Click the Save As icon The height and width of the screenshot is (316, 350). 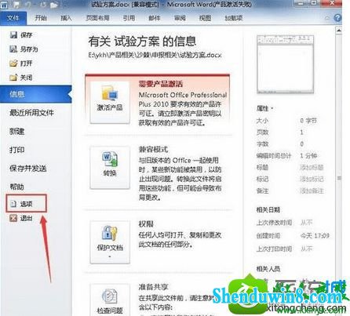(13, 49)
